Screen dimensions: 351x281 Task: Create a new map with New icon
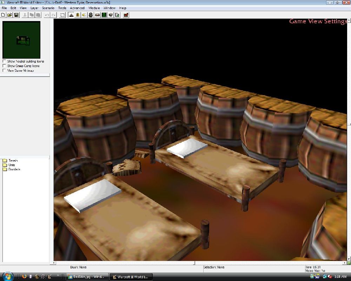tap(3, 15)
